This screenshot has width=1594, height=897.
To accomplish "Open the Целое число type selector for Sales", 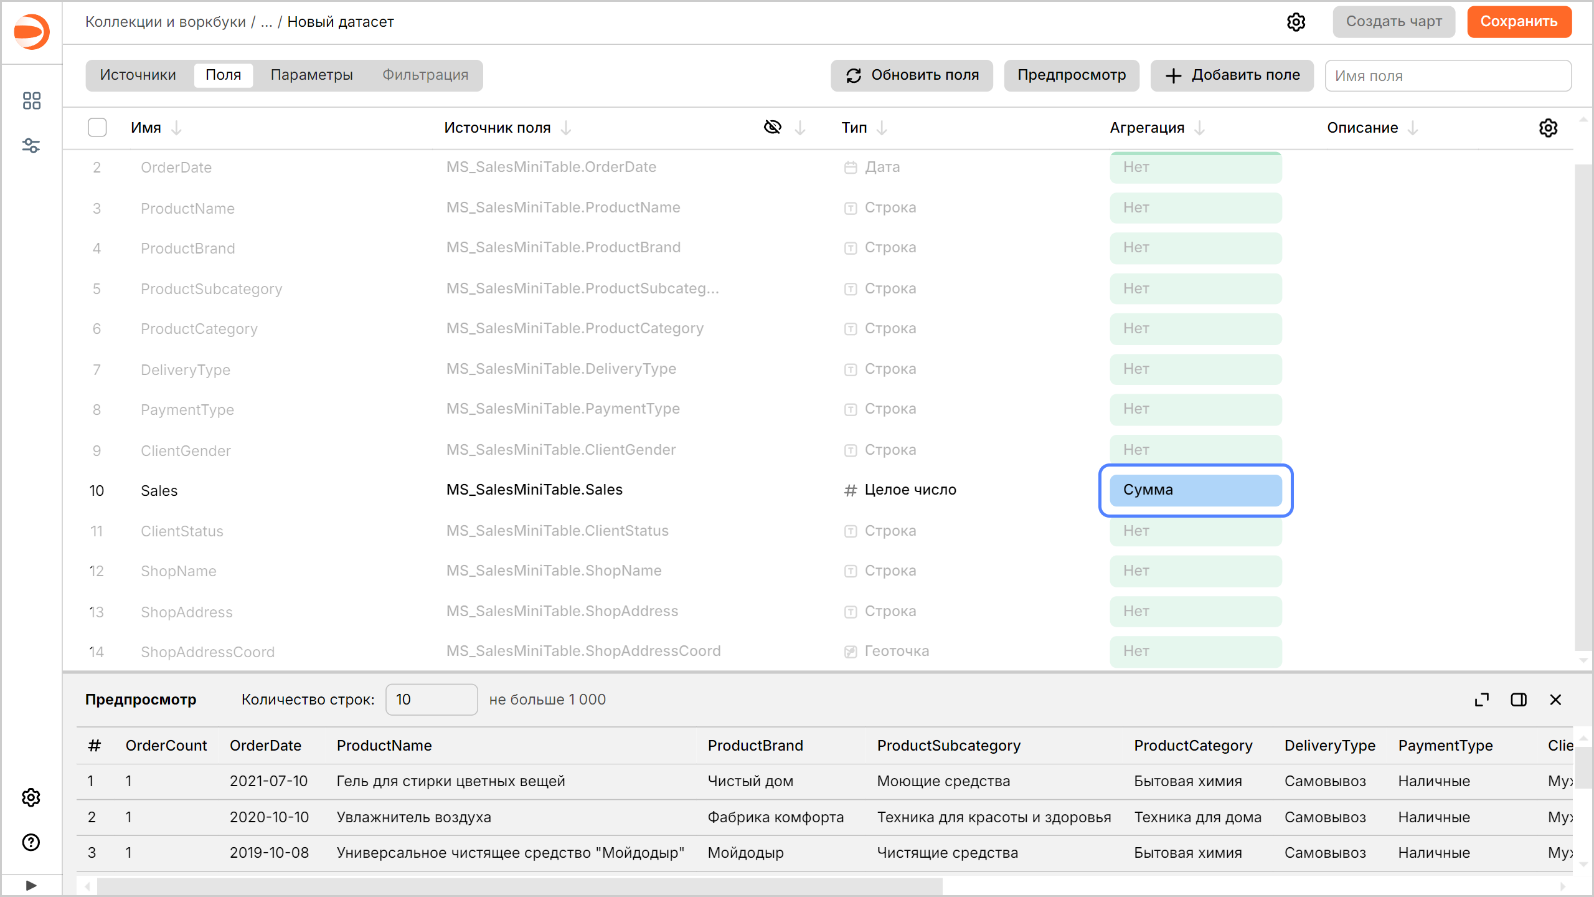I will pos(909,490).
